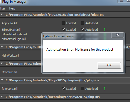
Task: Select the bifrostshellnode.mll entry
Action: pyautogui.click(x=14, y=34)
